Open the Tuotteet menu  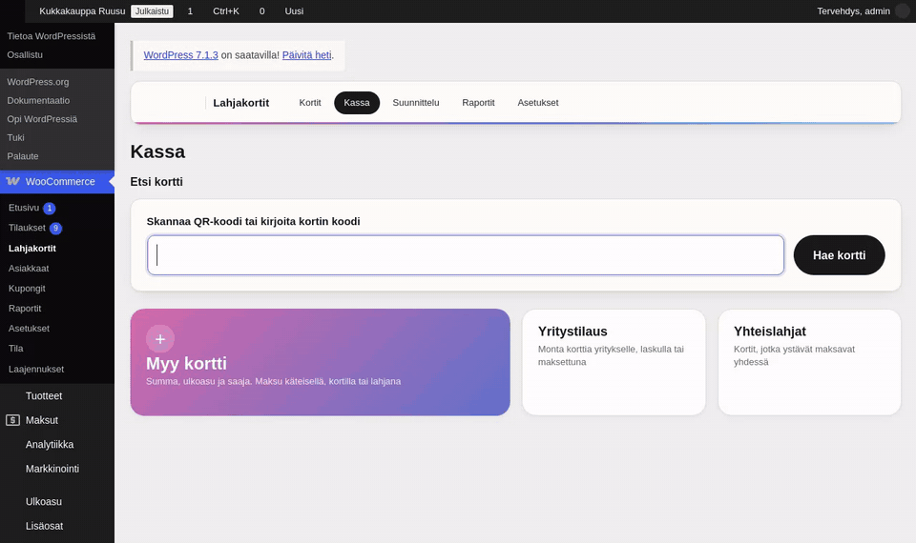tap(44, 395)
